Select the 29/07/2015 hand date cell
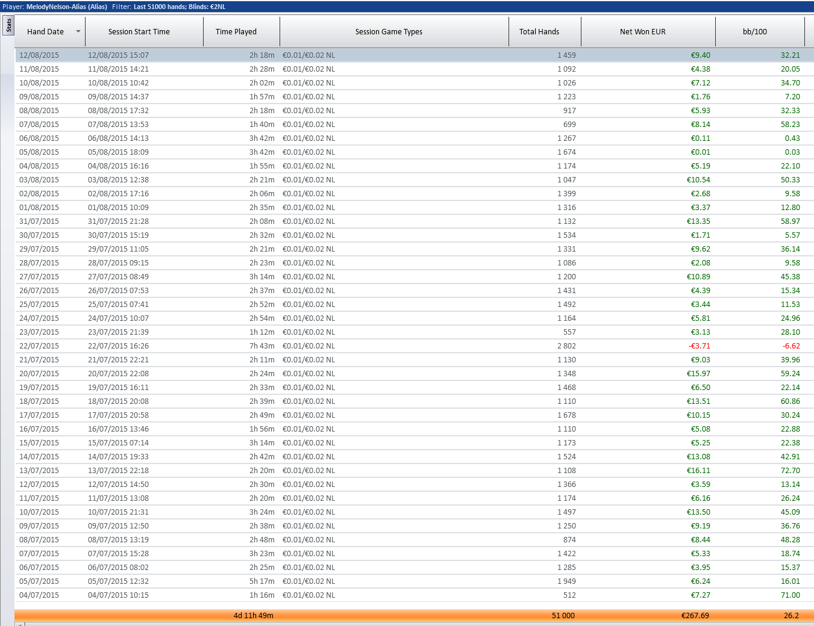Viewport: 814px width, 626px height. (39, 249)
